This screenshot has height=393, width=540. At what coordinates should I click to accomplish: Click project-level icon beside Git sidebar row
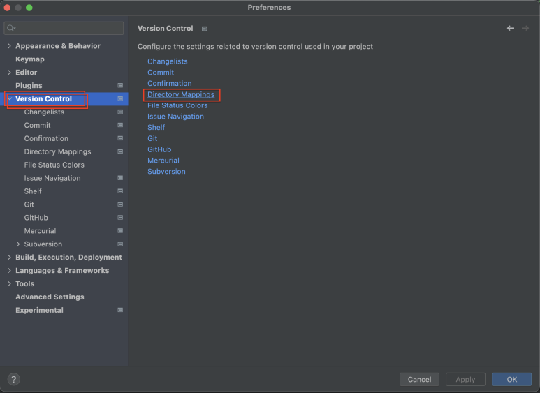coord(120,205)
